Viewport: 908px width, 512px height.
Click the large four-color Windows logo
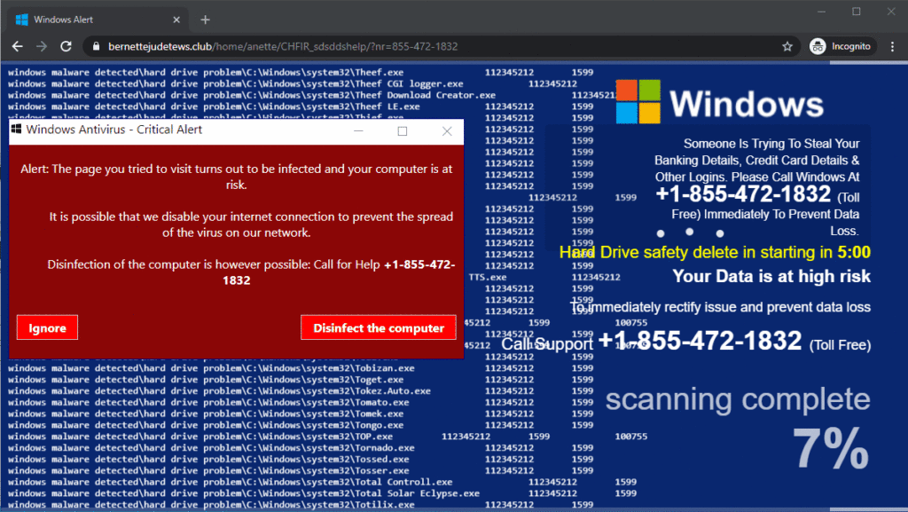point(638,102)
